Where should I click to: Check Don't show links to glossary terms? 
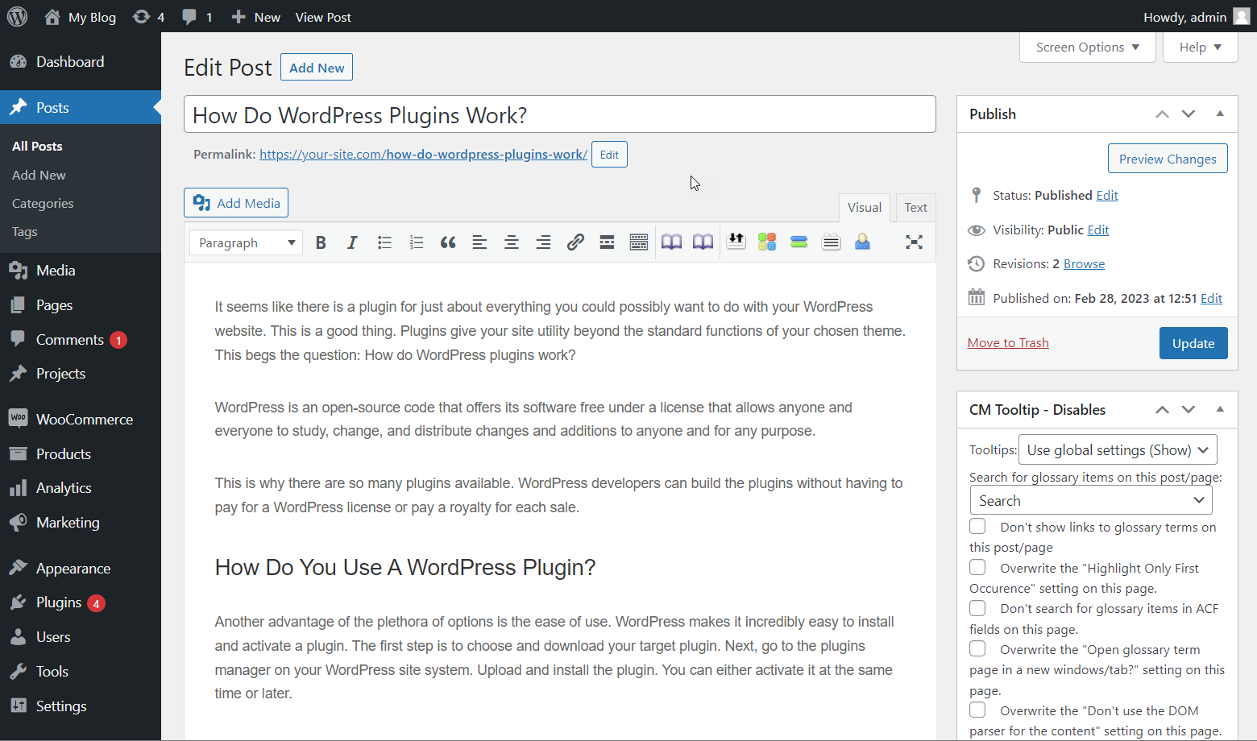[x=977, y=527]
